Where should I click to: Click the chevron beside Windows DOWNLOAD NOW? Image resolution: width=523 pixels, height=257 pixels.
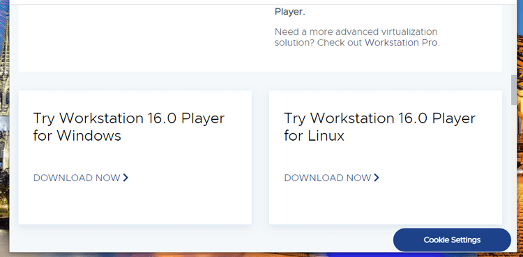tap(126, 178)
